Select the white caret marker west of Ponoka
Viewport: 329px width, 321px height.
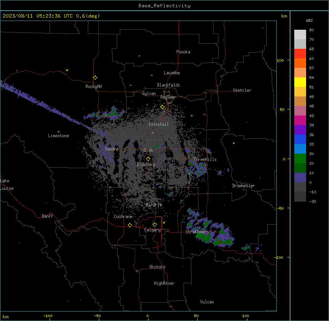(139, 56)
